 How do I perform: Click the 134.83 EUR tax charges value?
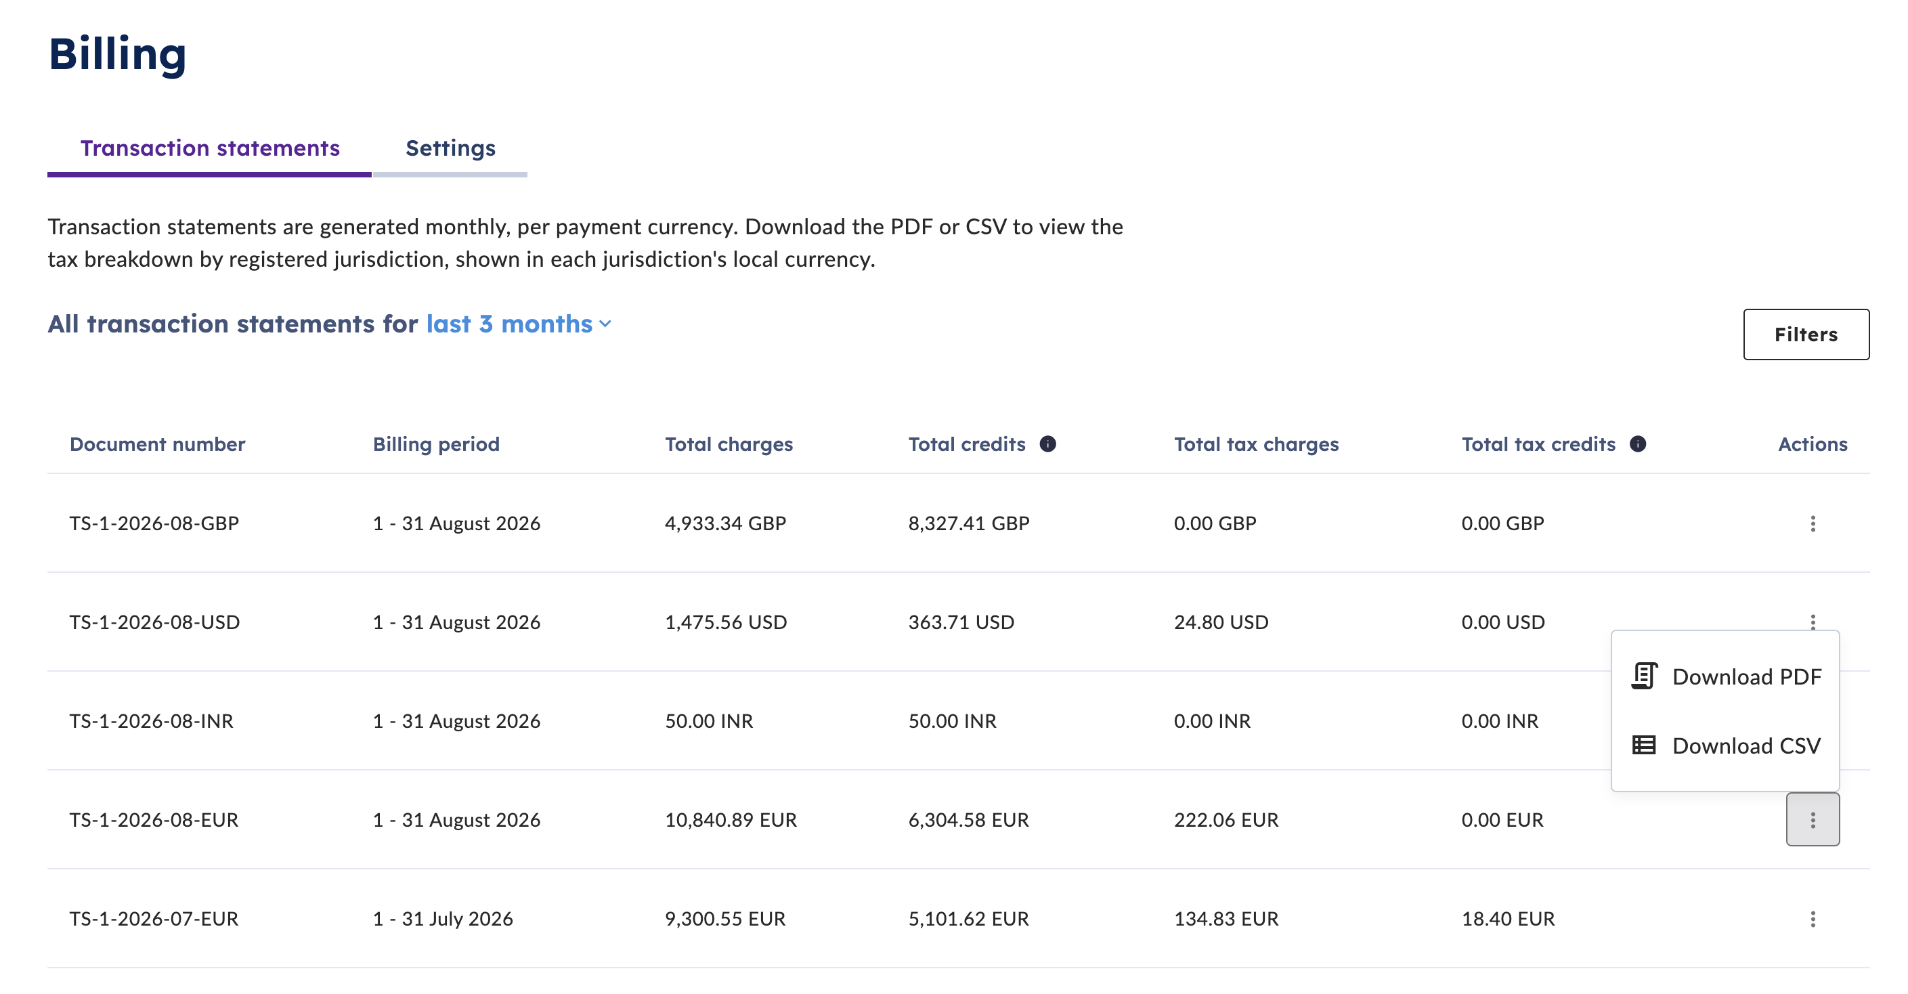[x=1226, y=920]
